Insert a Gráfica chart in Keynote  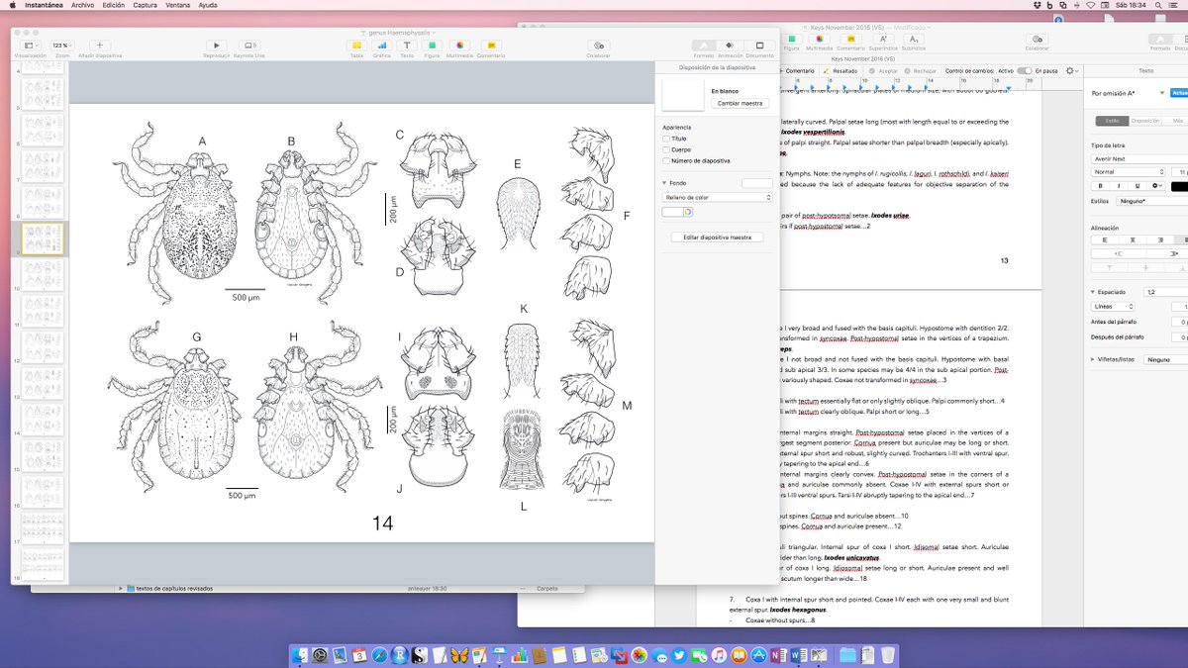tap(382, 46)
